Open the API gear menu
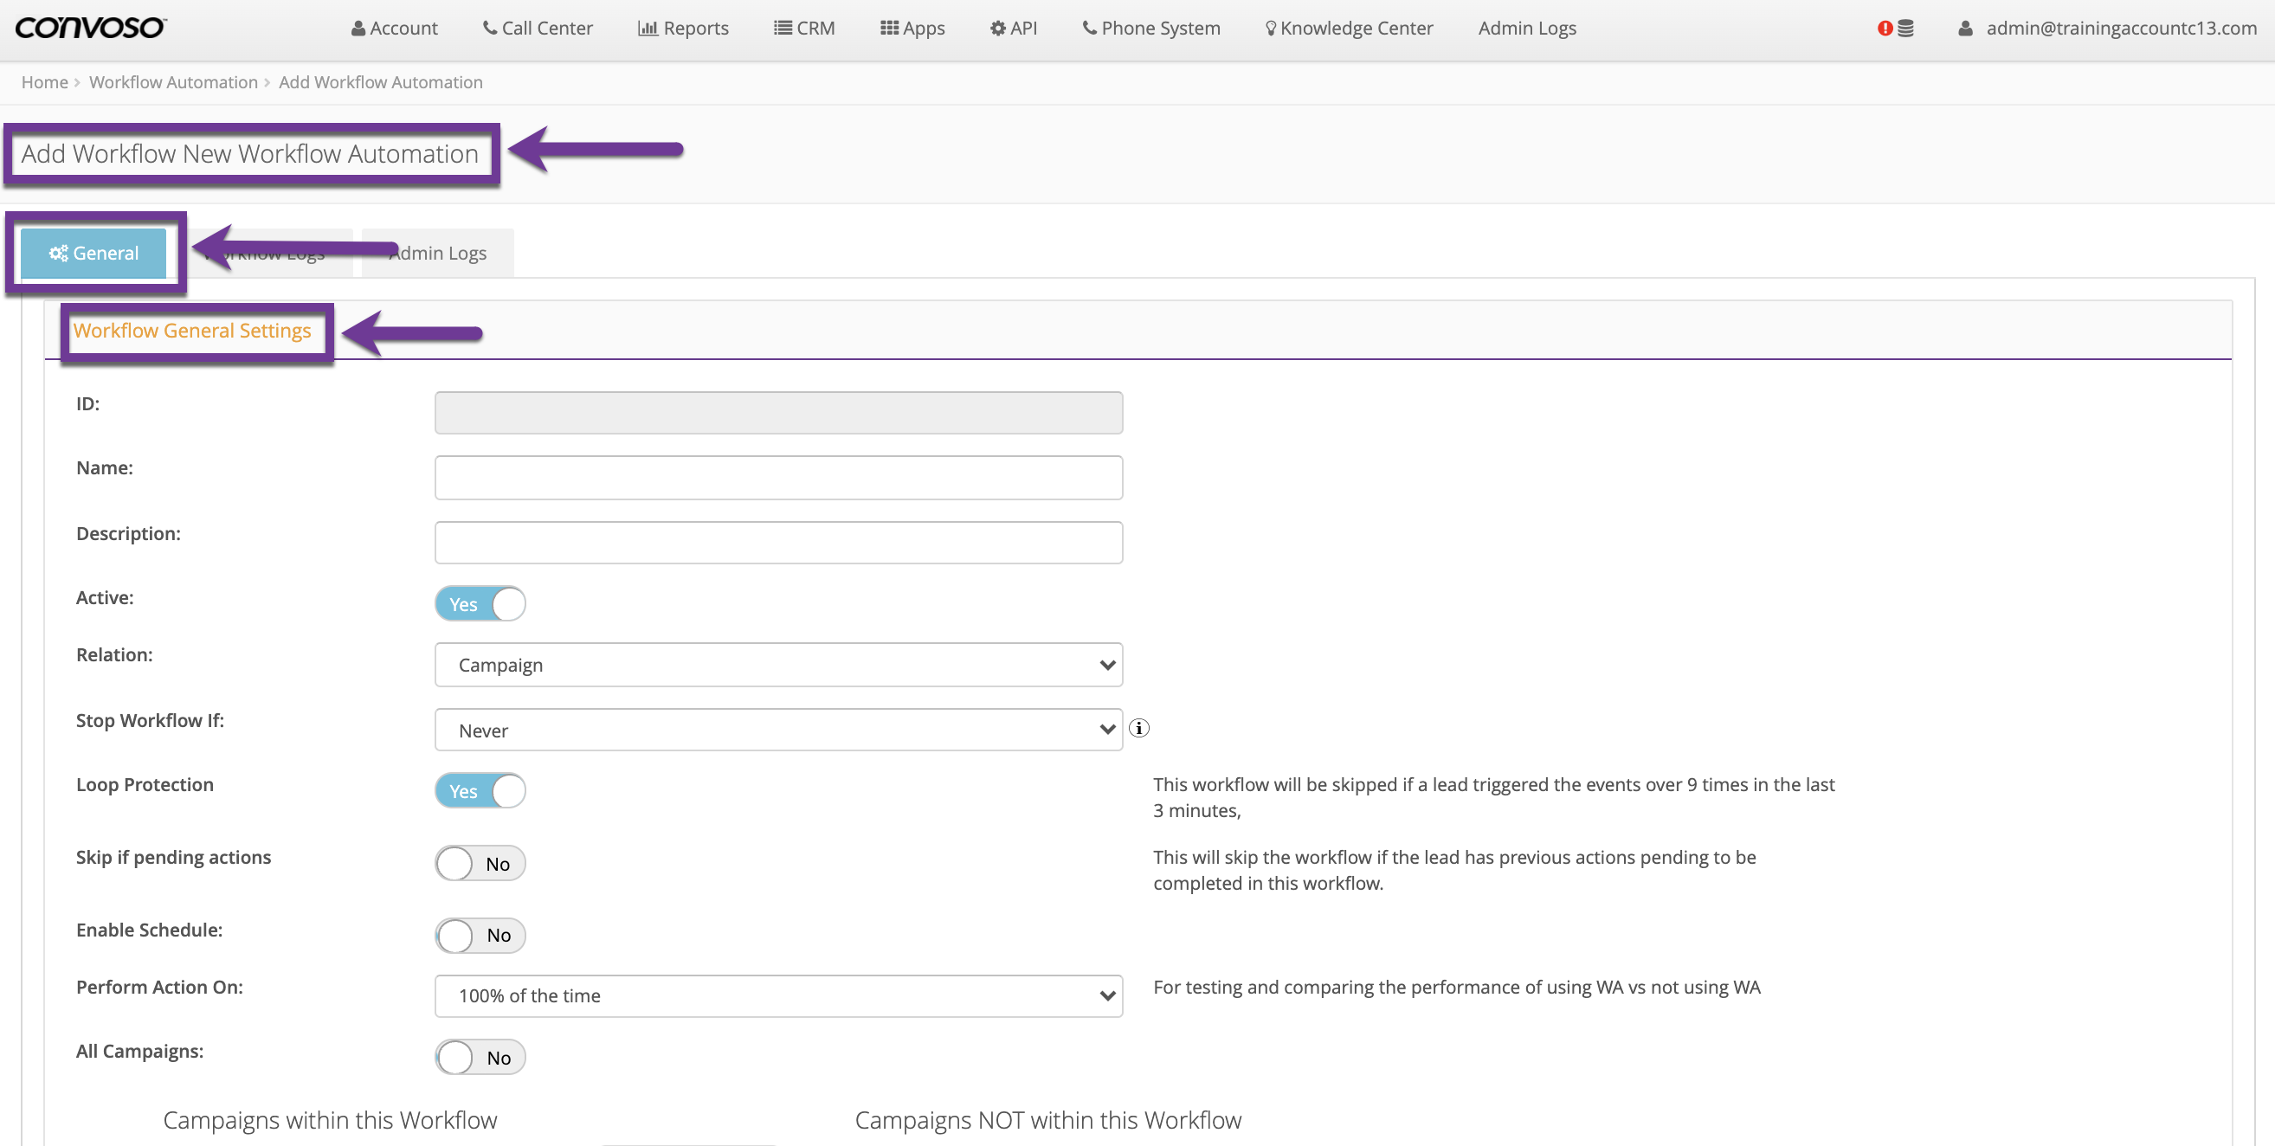2275x1146 pixels. (x=1013, y=29)
